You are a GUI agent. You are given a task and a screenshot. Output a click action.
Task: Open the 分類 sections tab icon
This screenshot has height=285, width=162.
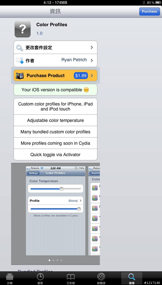tap(10, 277)
